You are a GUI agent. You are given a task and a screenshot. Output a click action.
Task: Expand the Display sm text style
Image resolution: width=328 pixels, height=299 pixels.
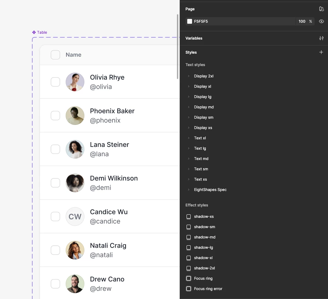[x=189, y=117]
